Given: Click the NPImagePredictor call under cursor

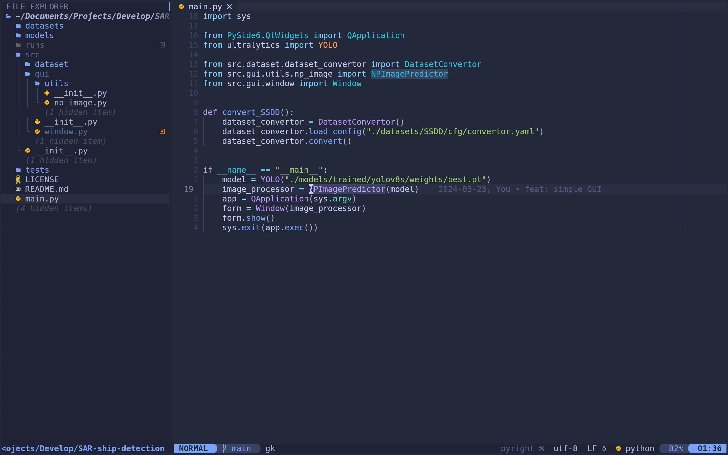Looking at the screenshot, I should tap(347, 189).
